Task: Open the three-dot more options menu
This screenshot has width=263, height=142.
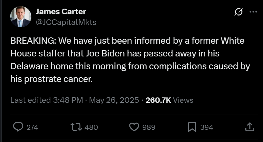Action: (253, 12)
